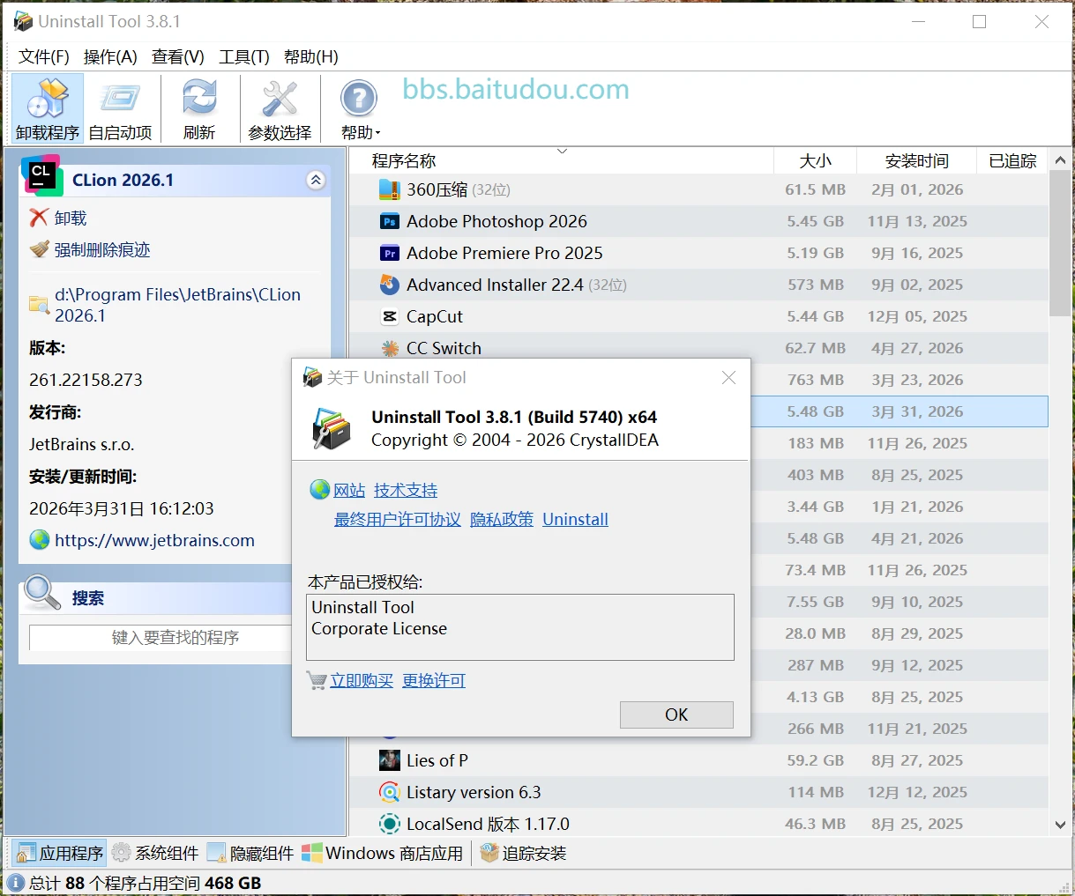Click the CapCut program icon
Image resolution: width=1075 pixels, height=896 pixels.
pyautogui.click(x=390, y=316)
